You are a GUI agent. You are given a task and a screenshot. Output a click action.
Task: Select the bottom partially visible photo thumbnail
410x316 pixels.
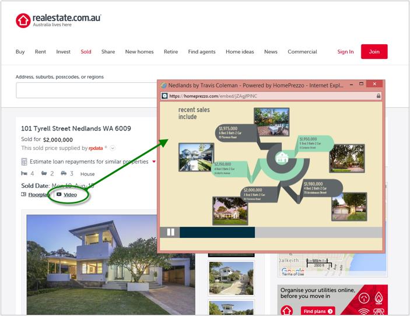tap(231, 308)
